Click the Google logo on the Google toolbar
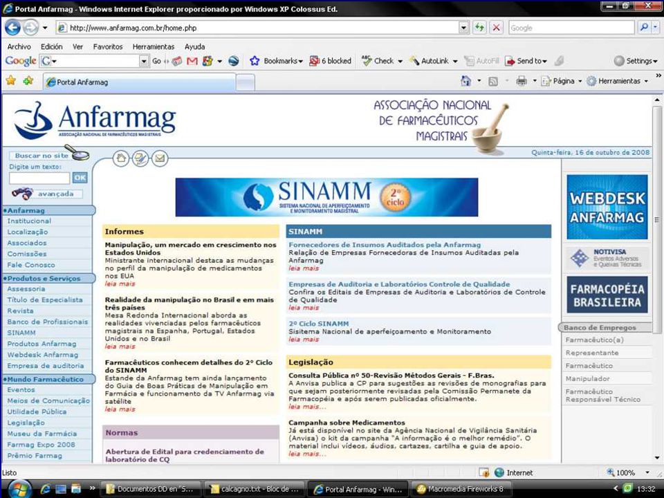Image resolution: width=664 pixels, height=498 pixels. (x=21, y=61)
